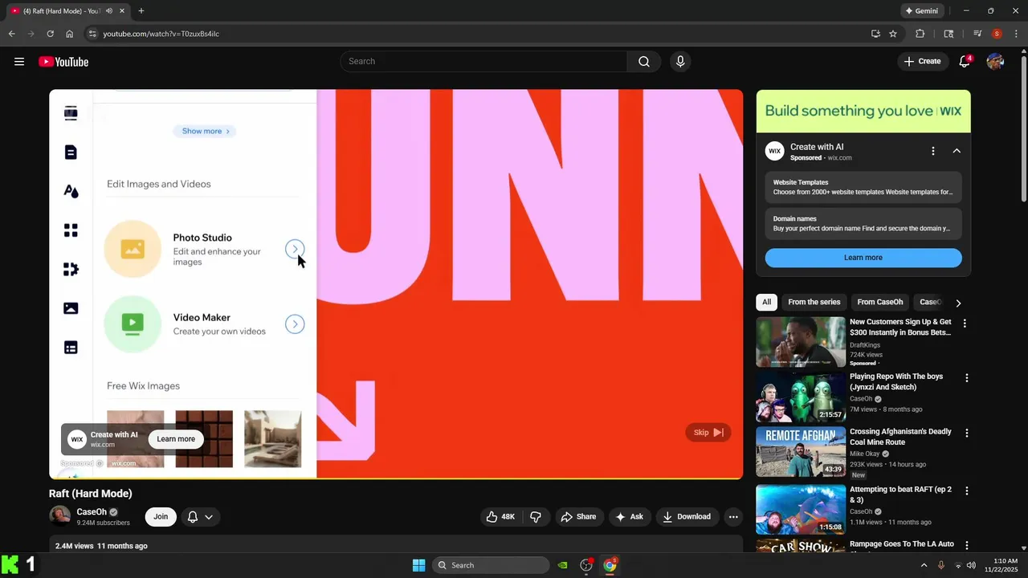The image size is (1028, 578).
Task: Bookmark this page with the star icon
Action: click(x=893, y=34)
